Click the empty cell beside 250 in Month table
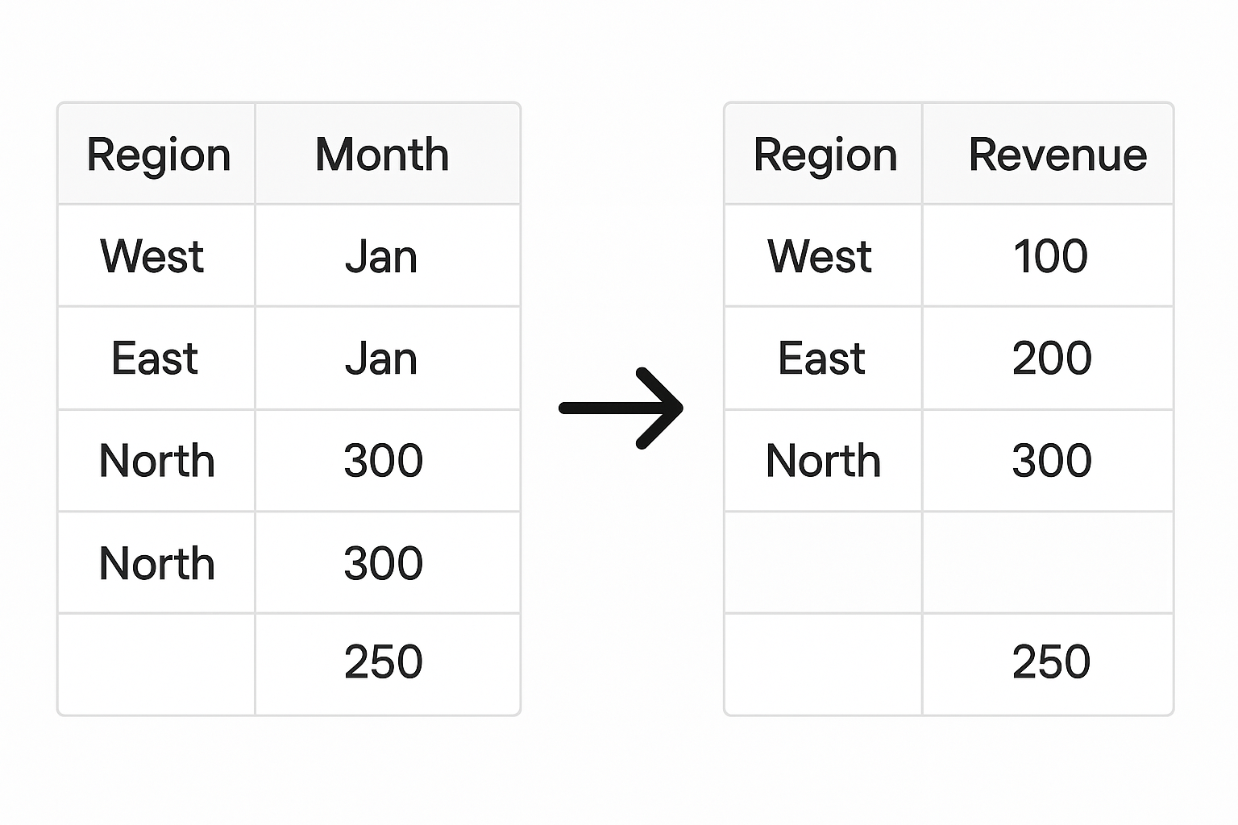 [x=156, y=664]
